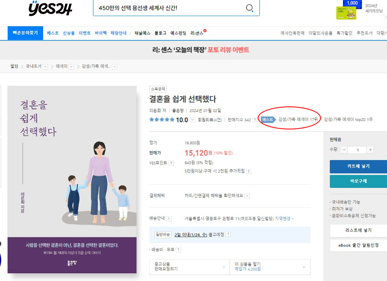This screenshot has width=387, height=281.
Task: Click the 리스트에 넣기 button
Action: [358, 230]
